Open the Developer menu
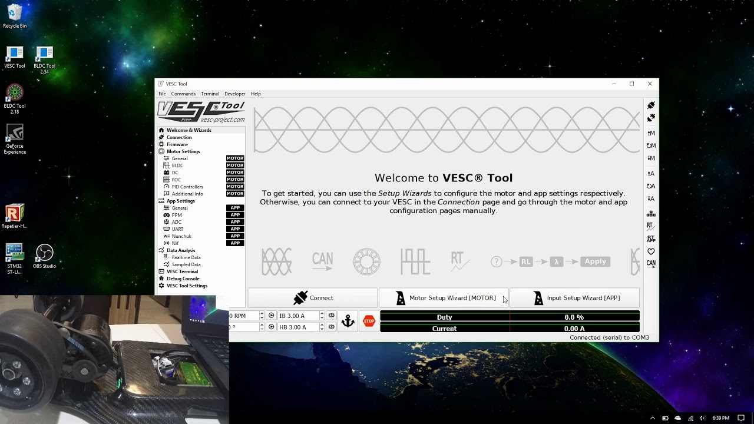Screen dimensions: 754x424 click(x=235, y=94)
